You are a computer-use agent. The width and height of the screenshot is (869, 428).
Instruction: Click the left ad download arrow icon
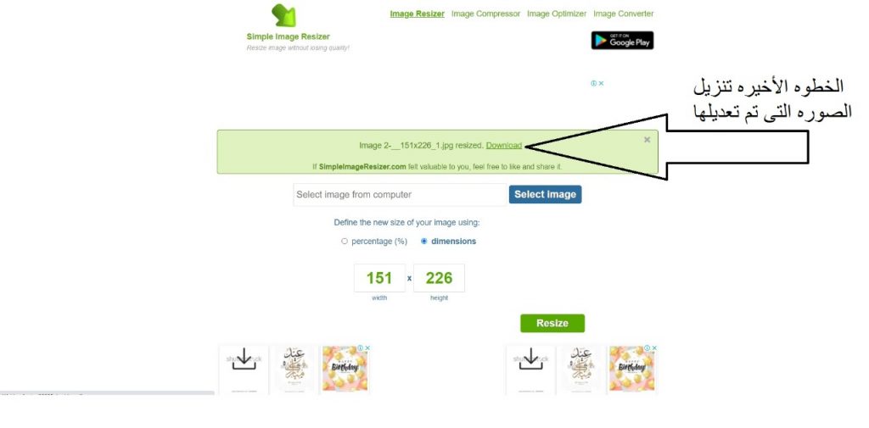[x=244, y=359]
